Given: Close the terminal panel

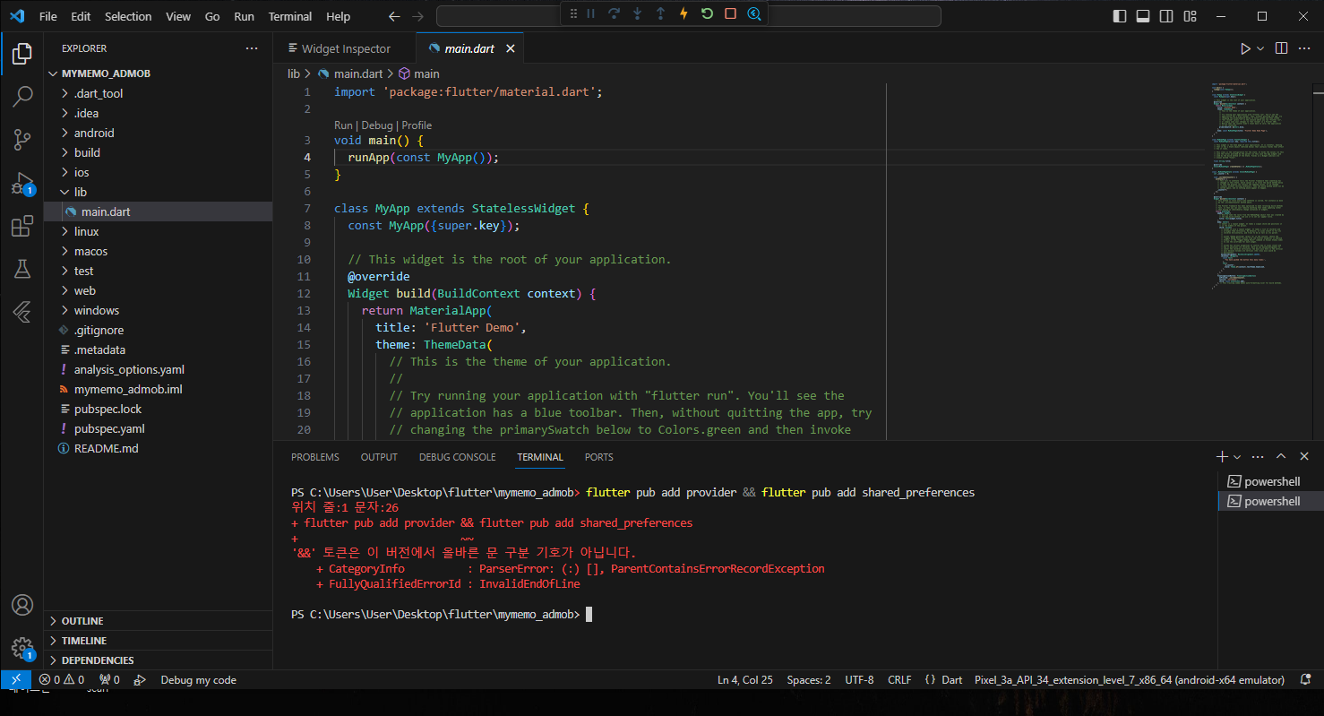Looking at the screenshot, I should pyautogui.click(x=1304, y=457).
